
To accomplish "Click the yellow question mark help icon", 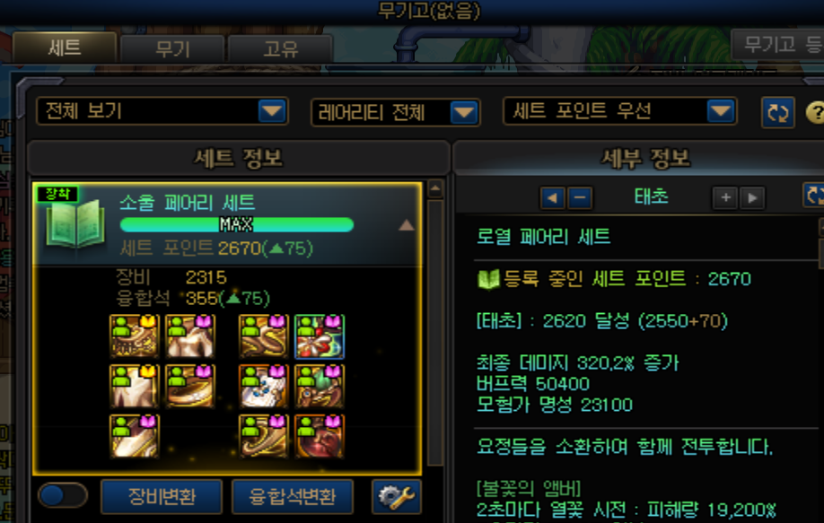I will click(815, 112).
